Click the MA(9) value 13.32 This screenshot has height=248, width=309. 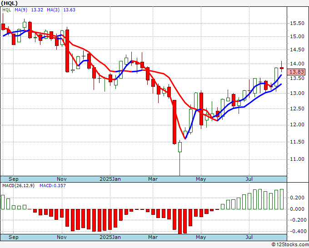point(37,10)
